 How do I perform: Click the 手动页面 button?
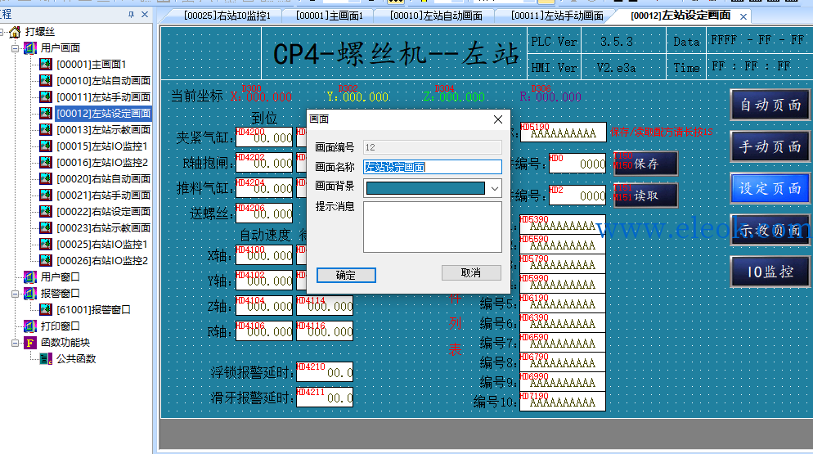(x=770, y=147)
